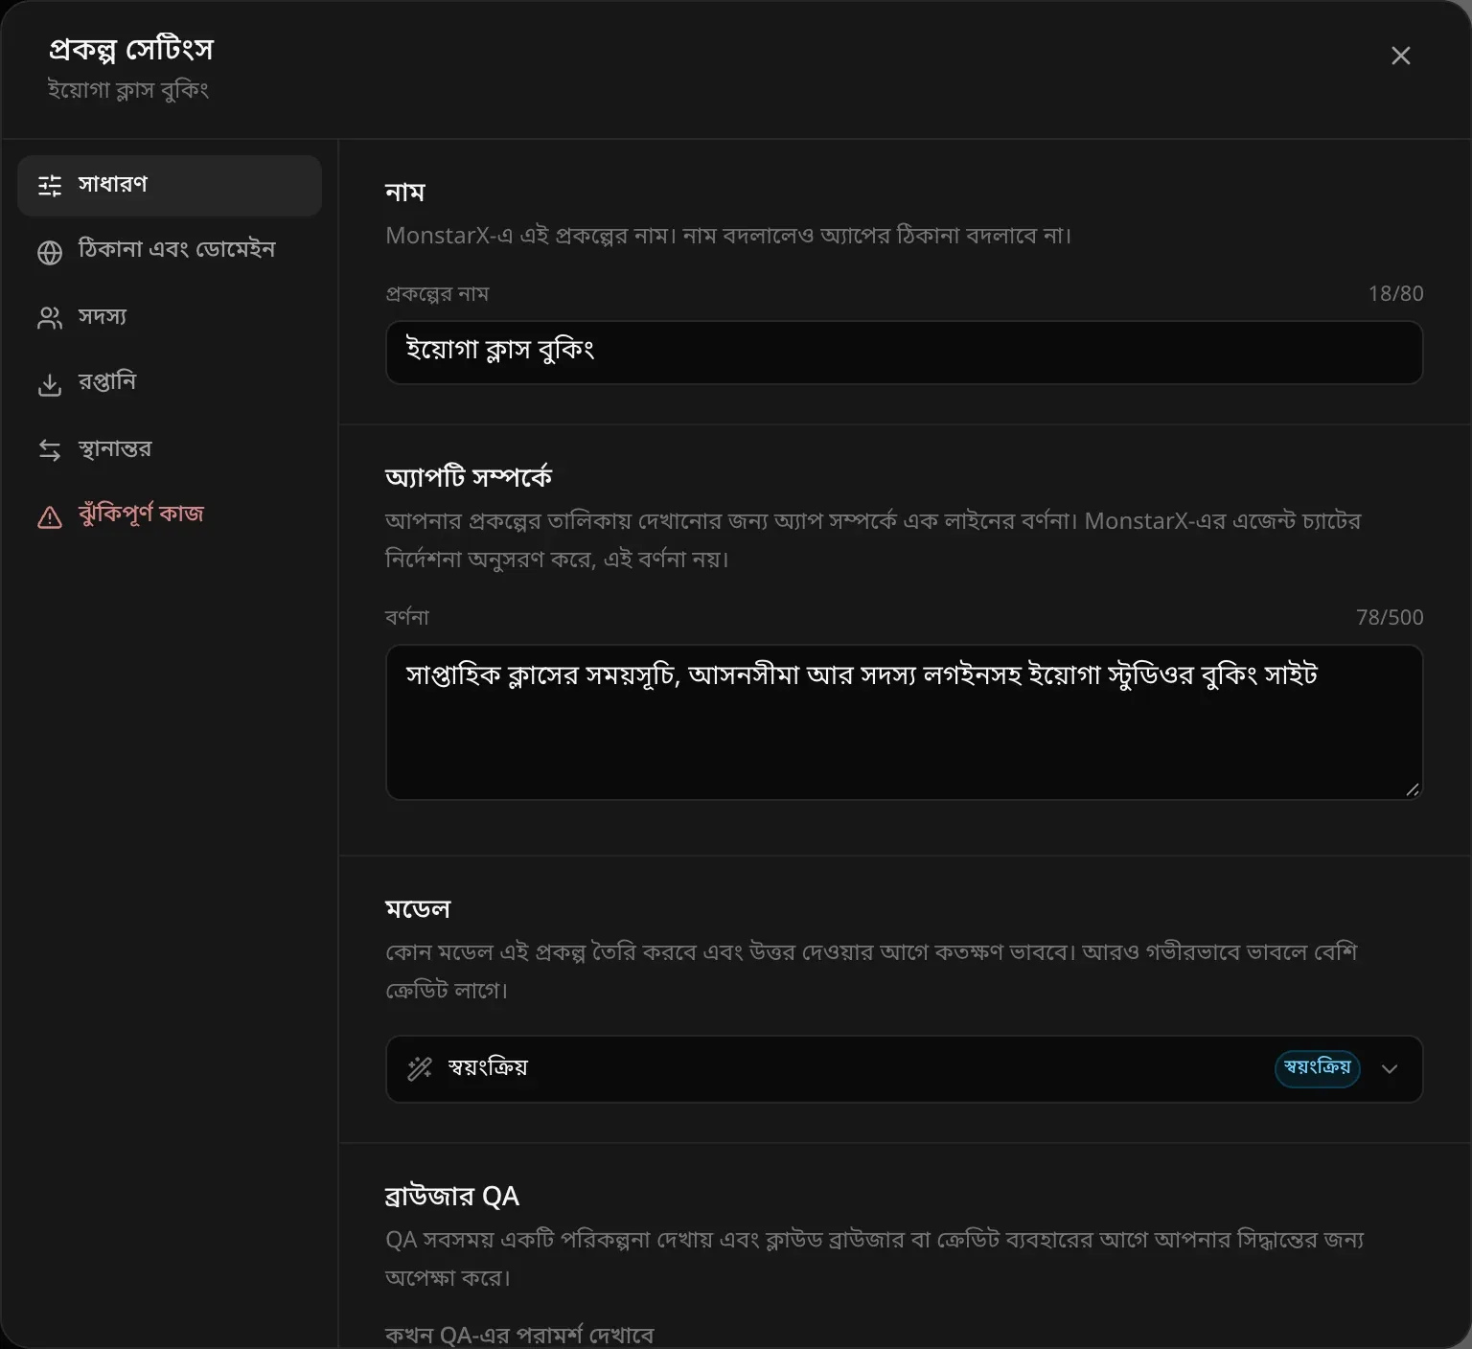Image resolution: width=1472 pixels, height=1349 pixels.
Task: Click the download icon beside রপ্তানি
Action: pos(50,384)
